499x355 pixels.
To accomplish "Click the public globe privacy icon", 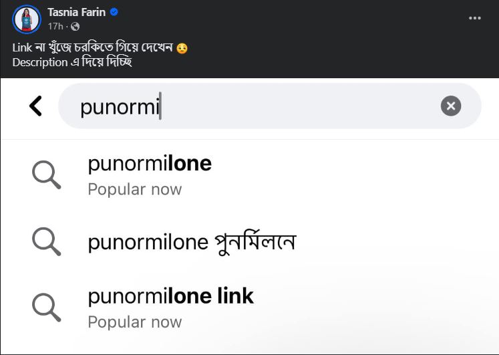I will point(75,27).
